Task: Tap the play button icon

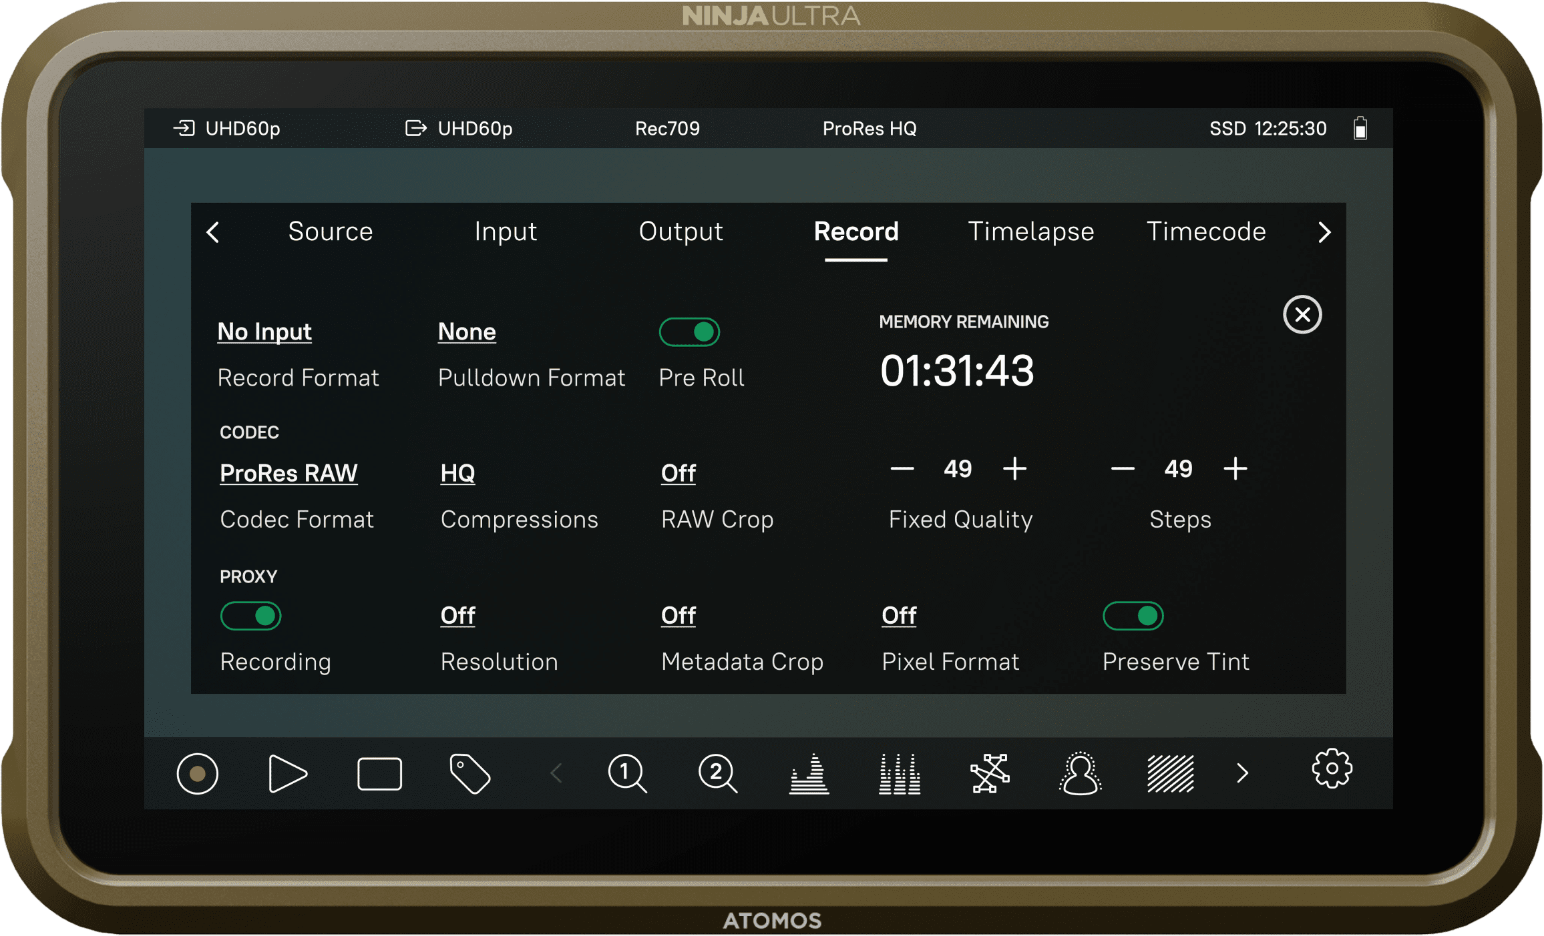Action: coord(288,773)
